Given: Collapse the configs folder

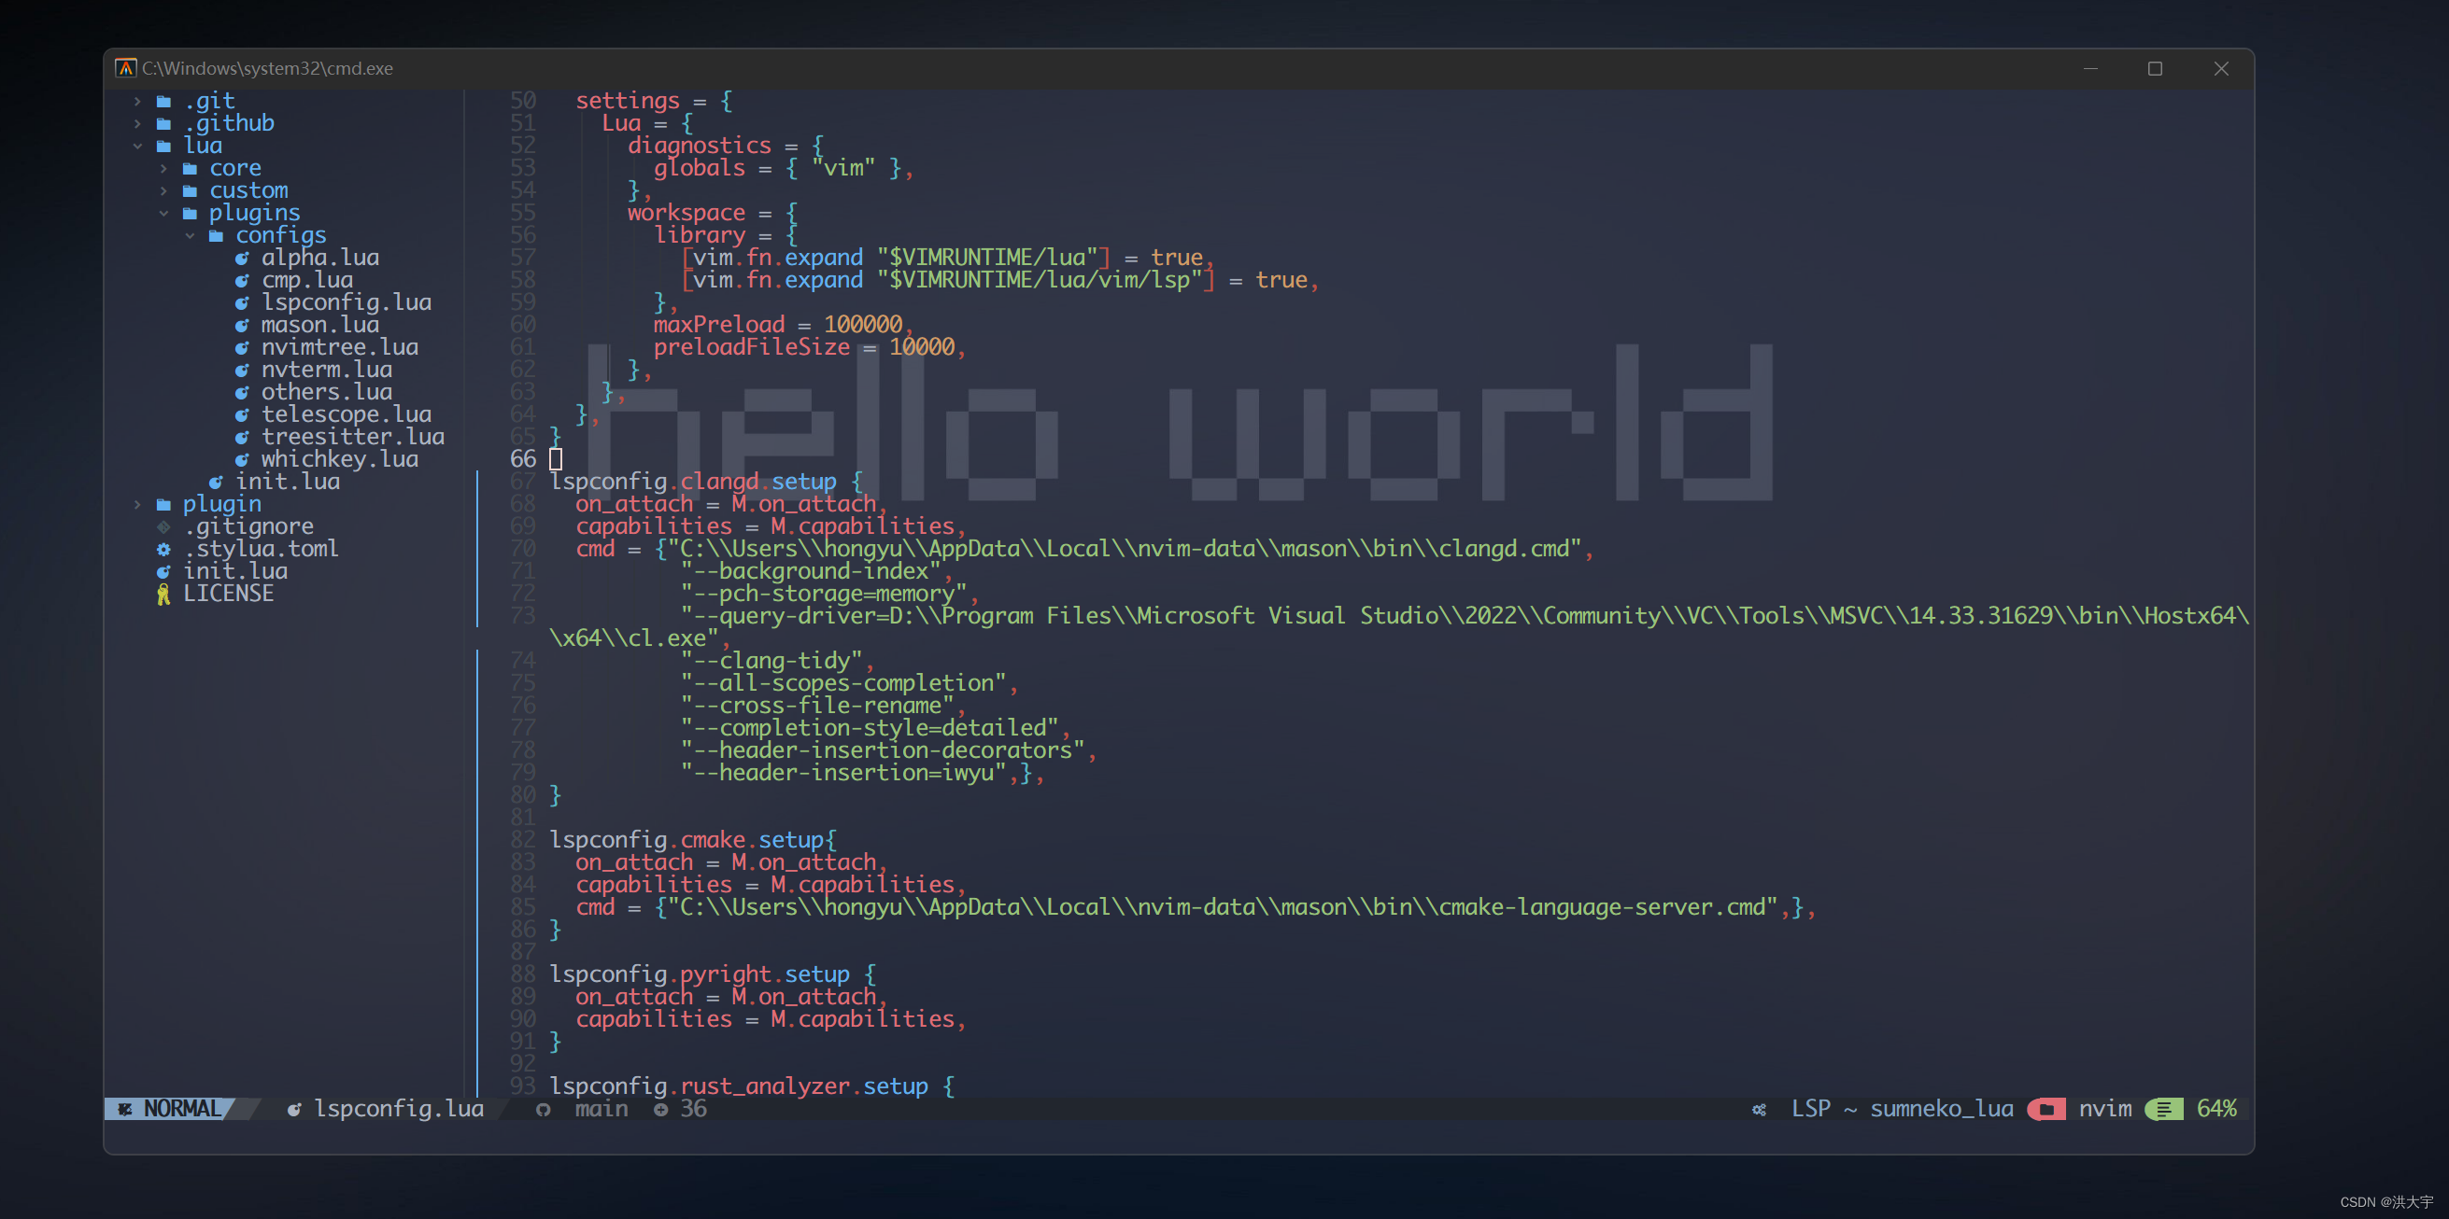Looking at the screenshot, I should (190, 234).
